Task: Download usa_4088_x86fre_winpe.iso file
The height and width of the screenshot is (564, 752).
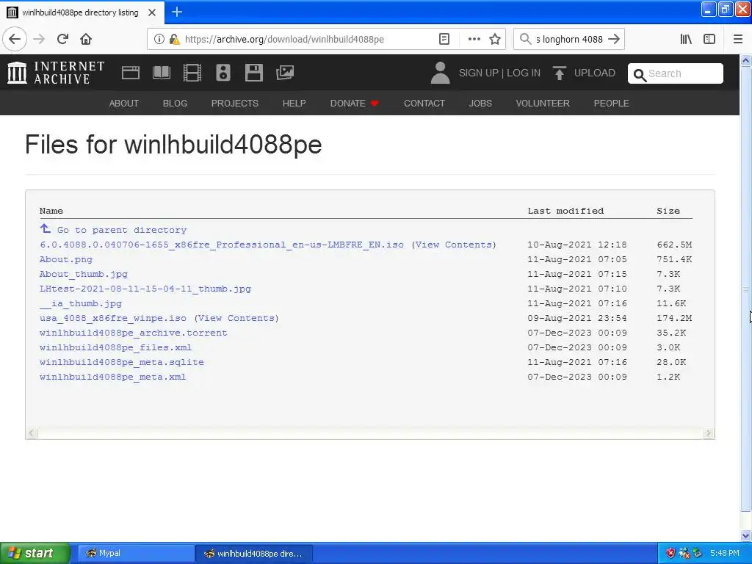Action: [x=112, y=318]
